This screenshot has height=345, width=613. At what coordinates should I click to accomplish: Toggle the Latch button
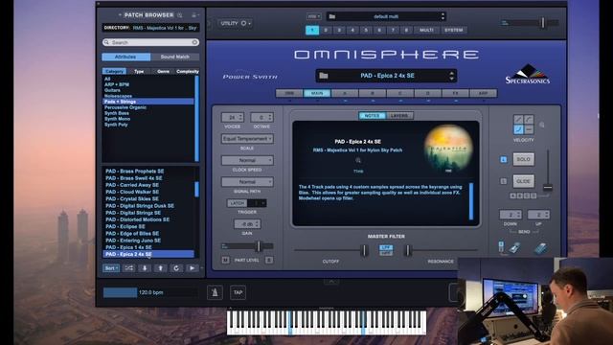pyautogui.click(x=237, y=203)
